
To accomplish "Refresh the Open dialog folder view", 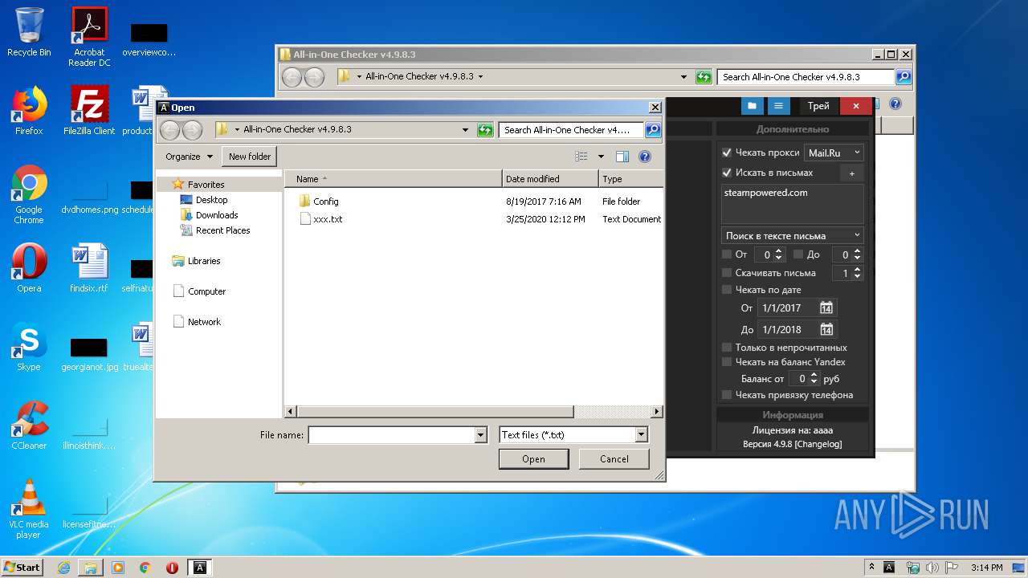I will point(484,129).
